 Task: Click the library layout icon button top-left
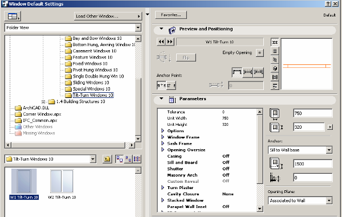[x=13, y=17]
